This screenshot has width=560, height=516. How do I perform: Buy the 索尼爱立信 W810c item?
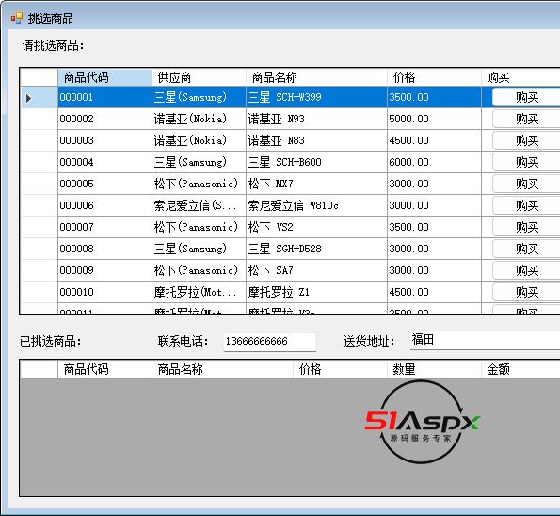(x=526, y=205)
